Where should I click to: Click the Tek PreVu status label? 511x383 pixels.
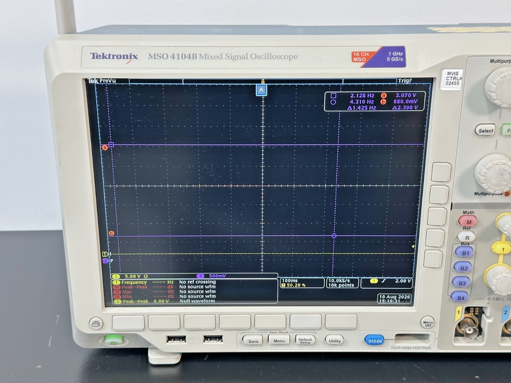(x=102, y=81)
